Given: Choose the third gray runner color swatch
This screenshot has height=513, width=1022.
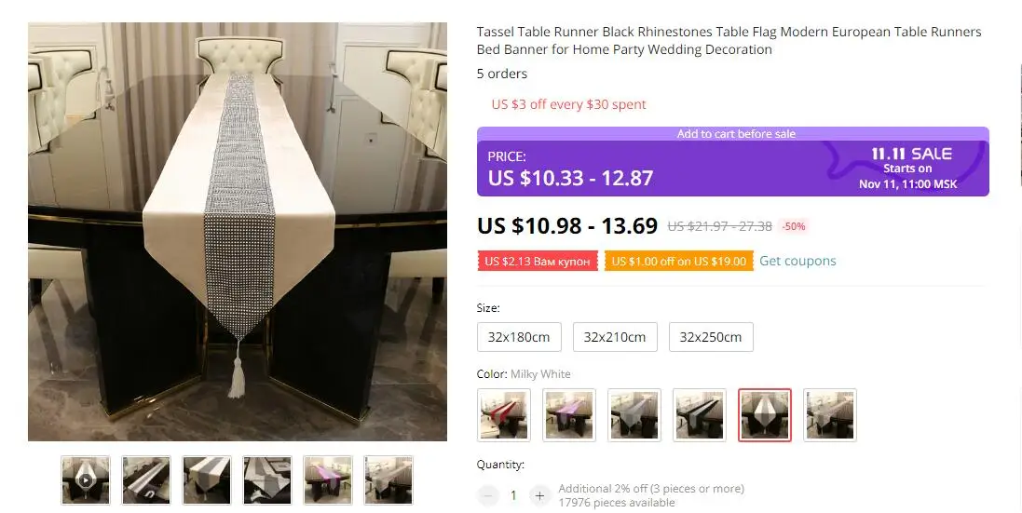Looking at the screenshot, I should tap(634, 415).
